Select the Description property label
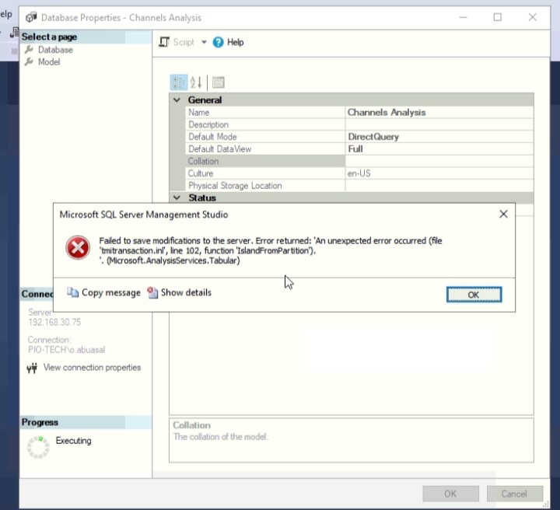 [x=208, y=124]
